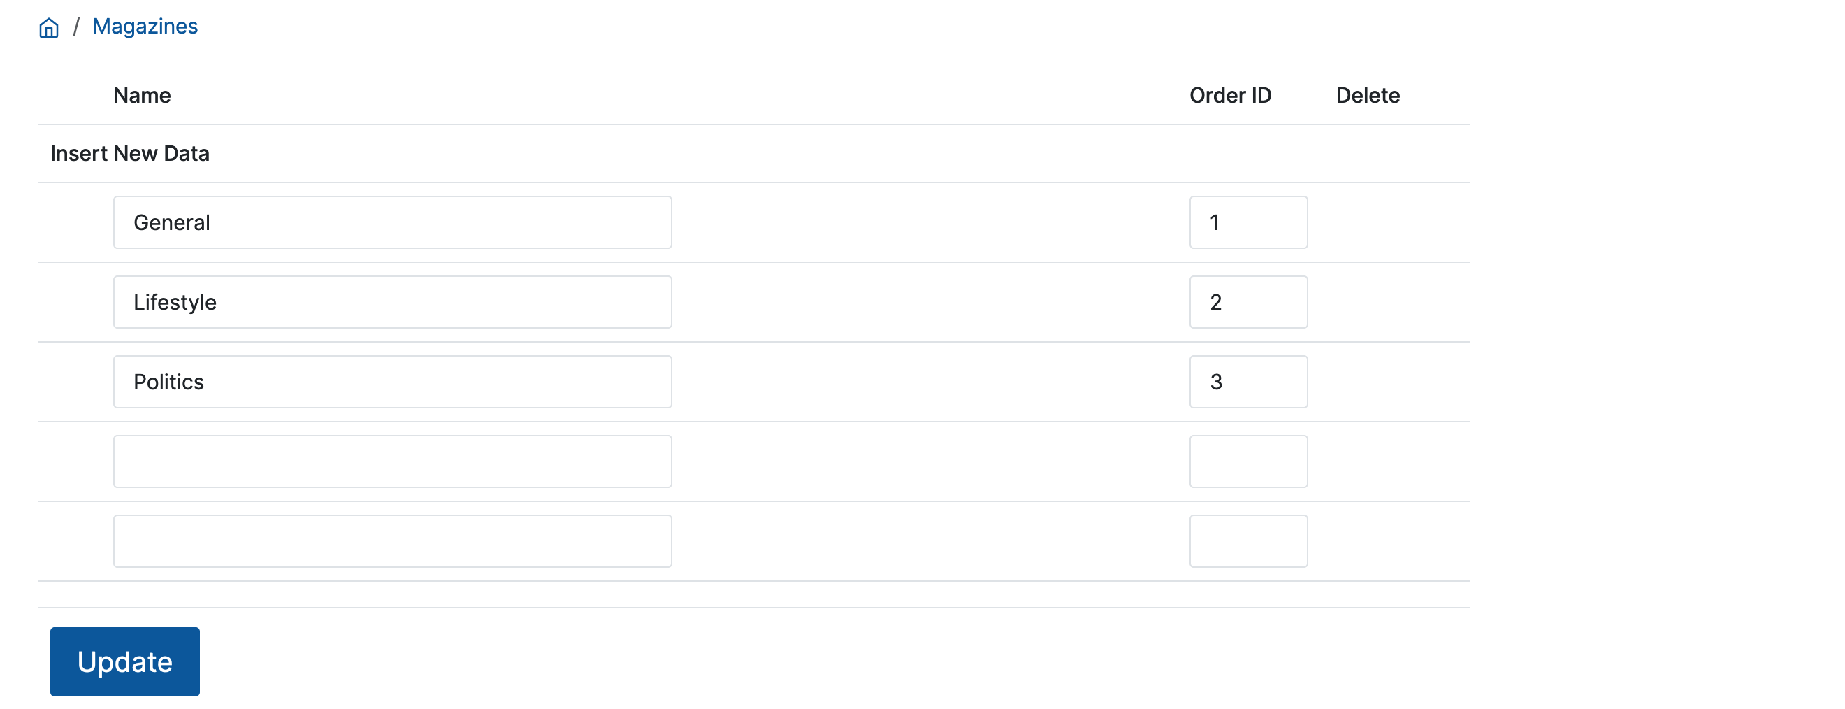Focus the General name field
The width and height of the screenshot is (1845, 709).
392,222
